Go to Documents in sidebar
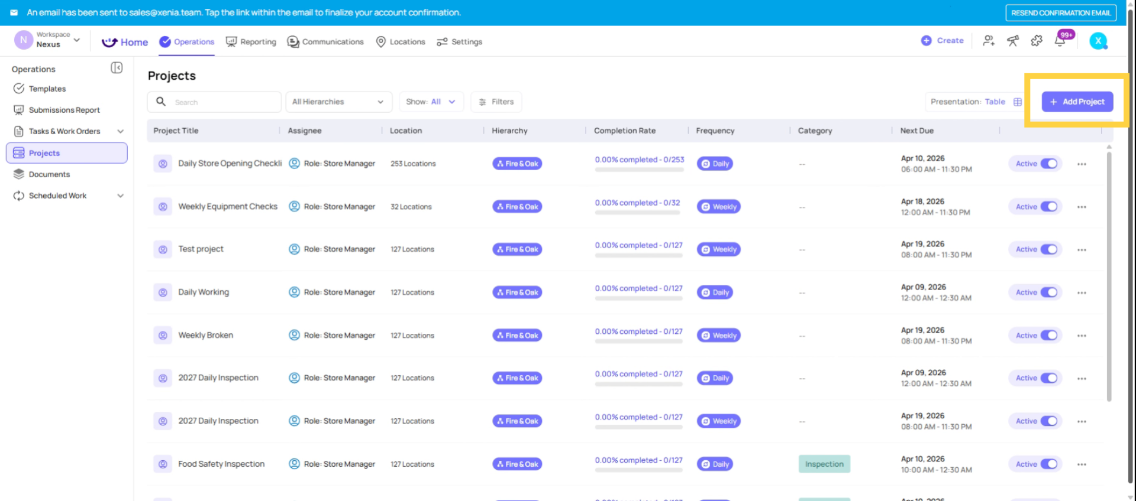 [49, 174]
